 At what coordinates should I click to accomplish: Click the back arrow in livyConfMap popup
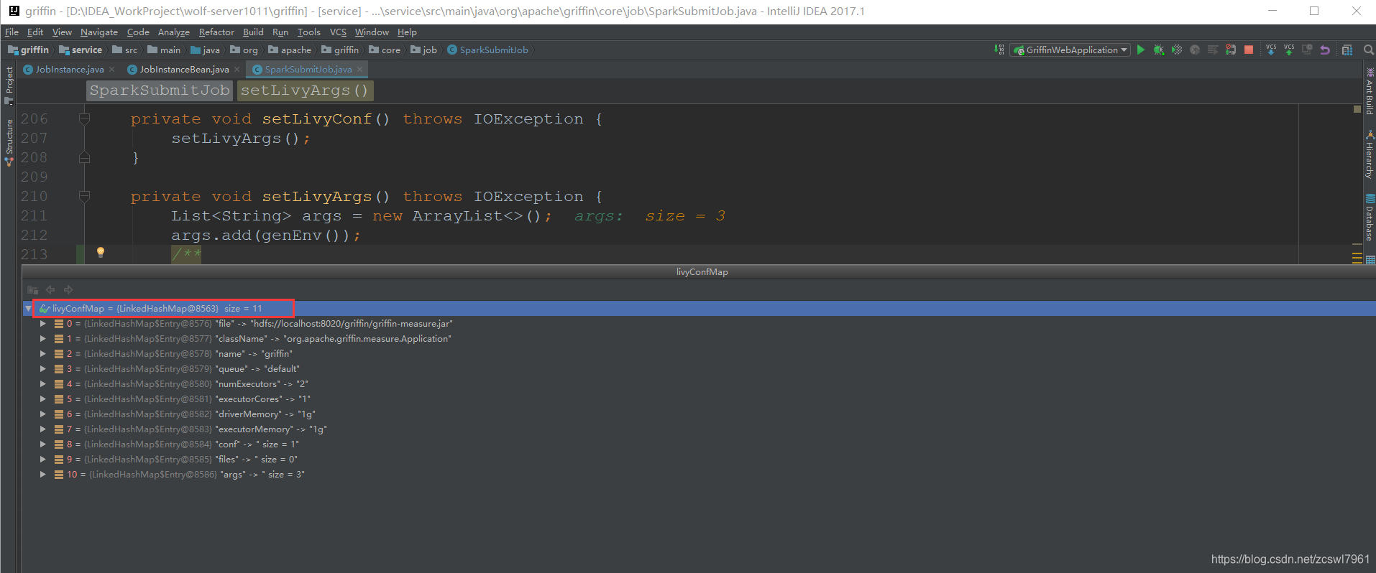click(x=50, y=289)
